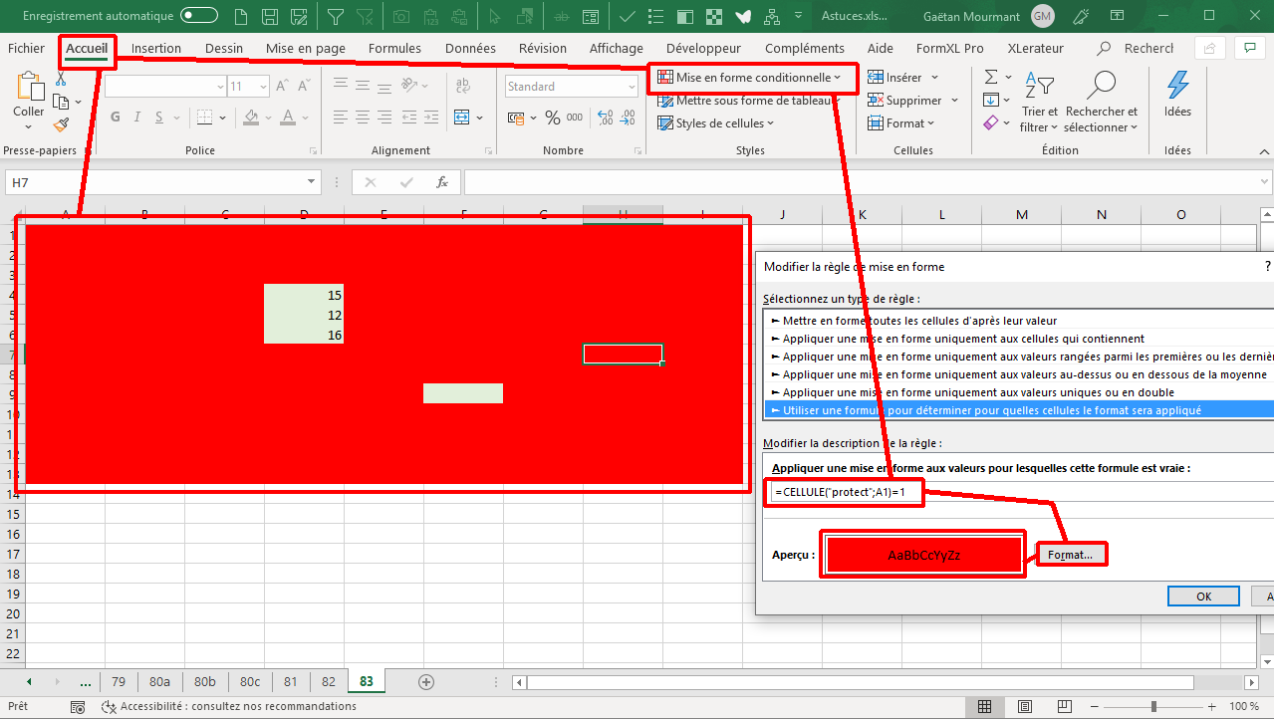This screenshot has width=1274, height=719.
Task: Toggle Wrap Text in Alignement group
Action: point(461,87)
